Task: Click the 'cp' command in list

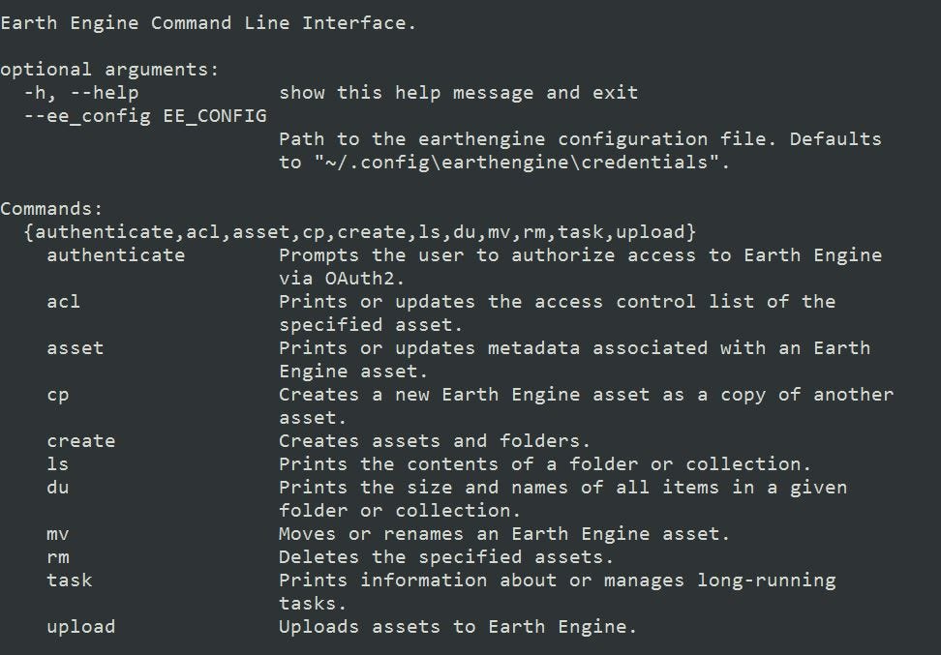Action: tap(58, 396)
